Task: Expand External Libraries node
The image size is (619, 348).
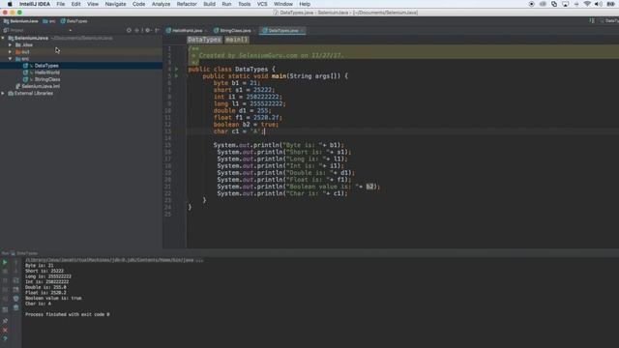Action: coord(3,93)
